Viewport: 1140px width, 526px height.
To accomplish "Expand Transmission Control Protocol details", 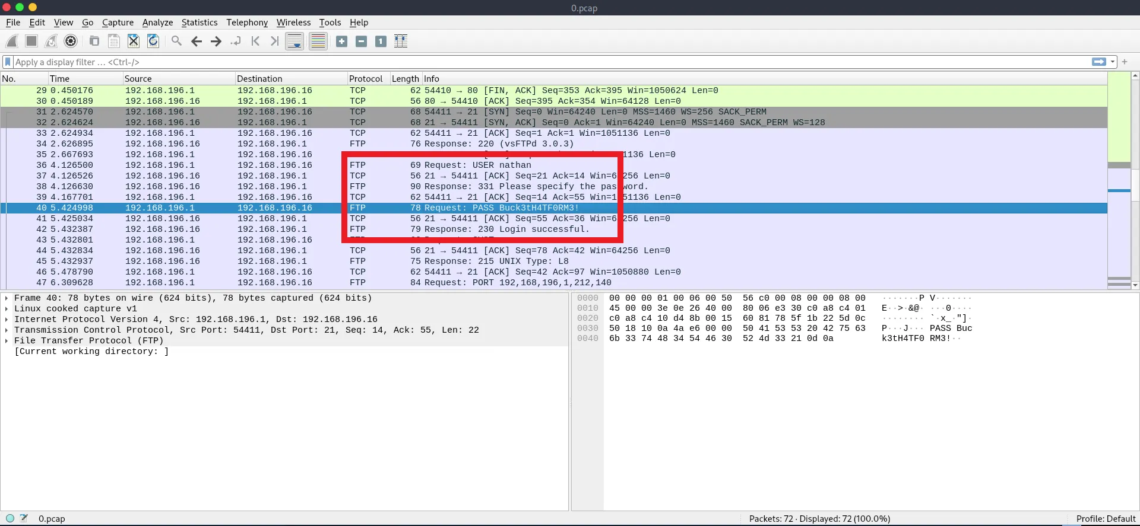I will 7,330.
